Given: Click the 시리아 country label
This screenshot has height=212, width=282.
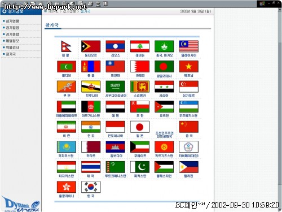Looking at the screenshot, I should point(164,96).
